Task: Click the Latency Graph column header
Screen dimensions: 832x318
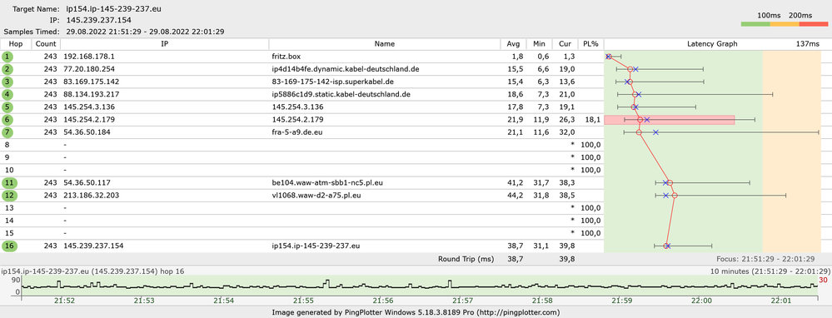Action: point(712,44)
